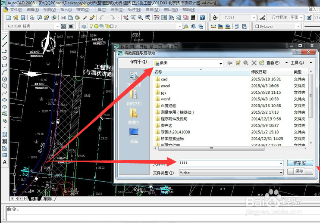The image size is (320, 223).
Task: Open the 文件类型 *.dxe dropdown
Action: click(281, 173)
